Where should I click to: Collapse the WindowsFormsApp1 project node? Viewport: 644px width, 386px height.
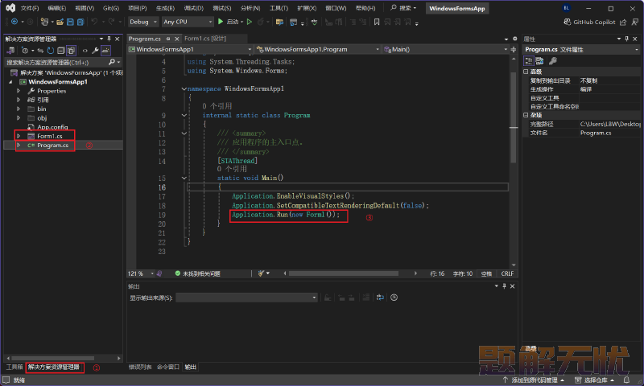click(x=10, y=82)
